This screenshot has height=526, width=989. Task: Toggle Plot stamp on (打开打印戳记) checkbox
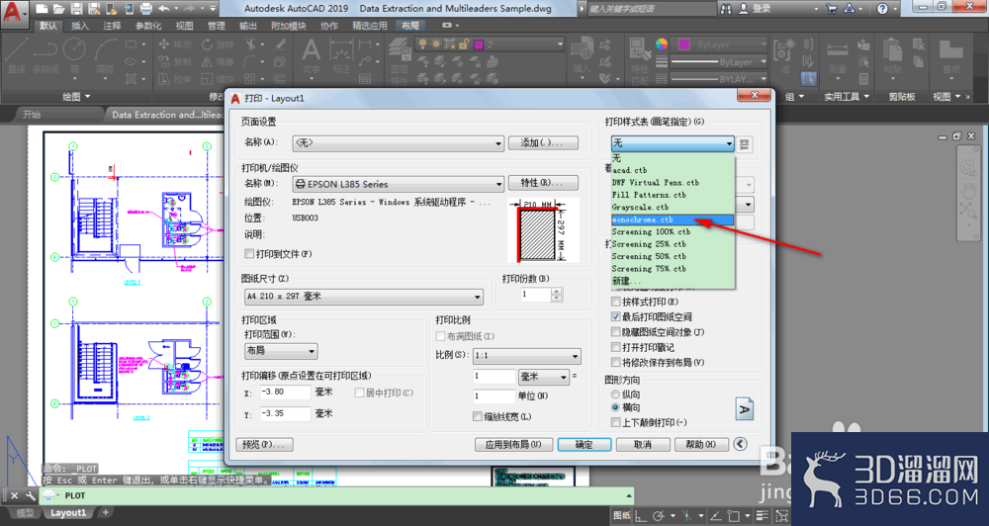tap(615, 347)
